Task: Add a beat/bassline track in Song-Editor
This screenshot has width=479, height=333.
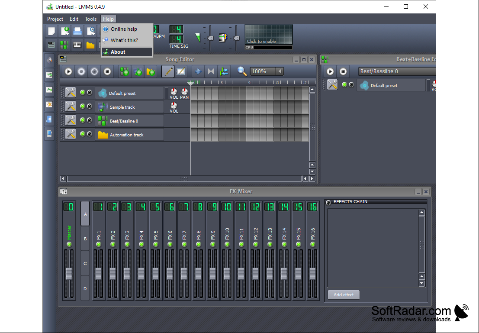Action: (124, 71)
